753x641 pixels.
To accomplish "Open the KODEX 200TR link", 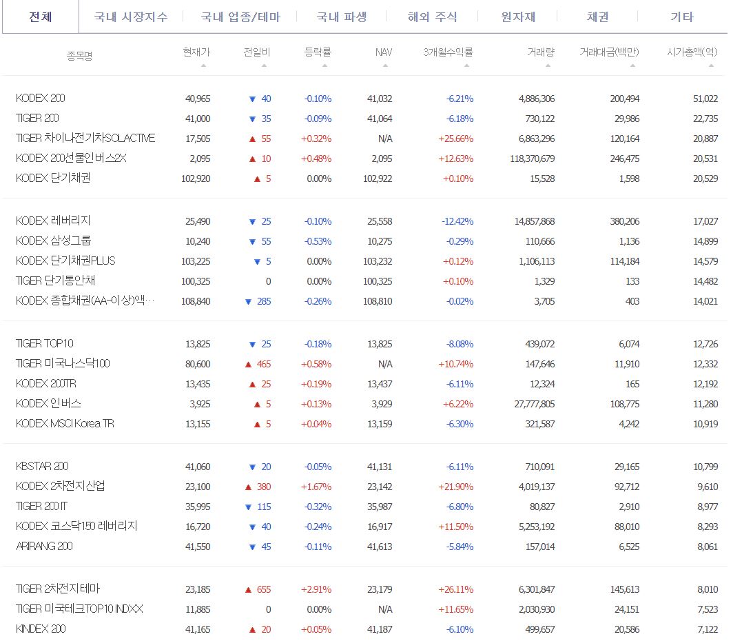I will coord(45,383).
